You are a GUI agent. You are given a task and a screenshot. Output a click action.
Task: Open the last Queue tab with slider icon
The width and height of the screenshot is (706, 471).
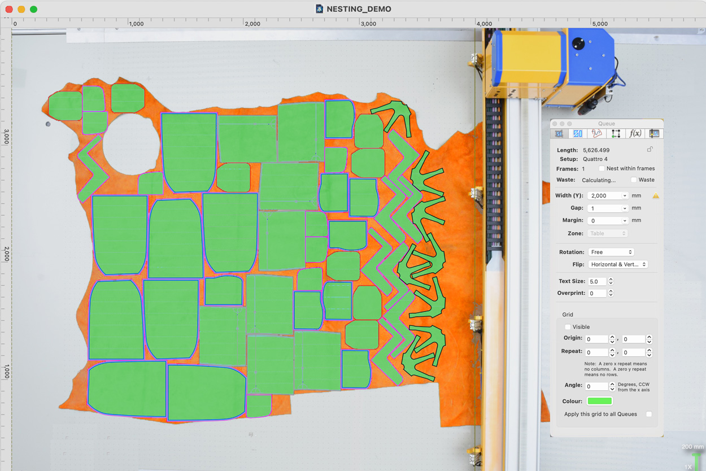(654, 134)
